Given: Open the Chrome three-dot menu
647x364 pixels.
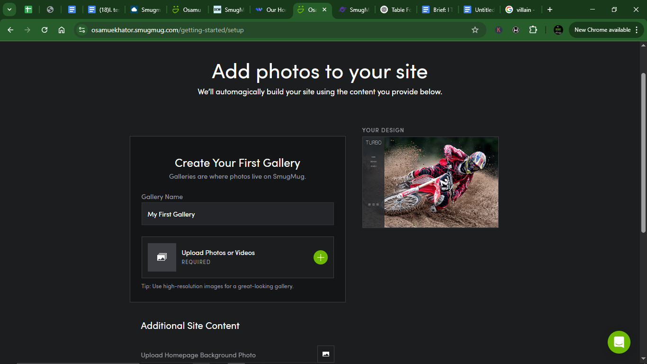Looking at the screenshot, I should pos(637,30).
